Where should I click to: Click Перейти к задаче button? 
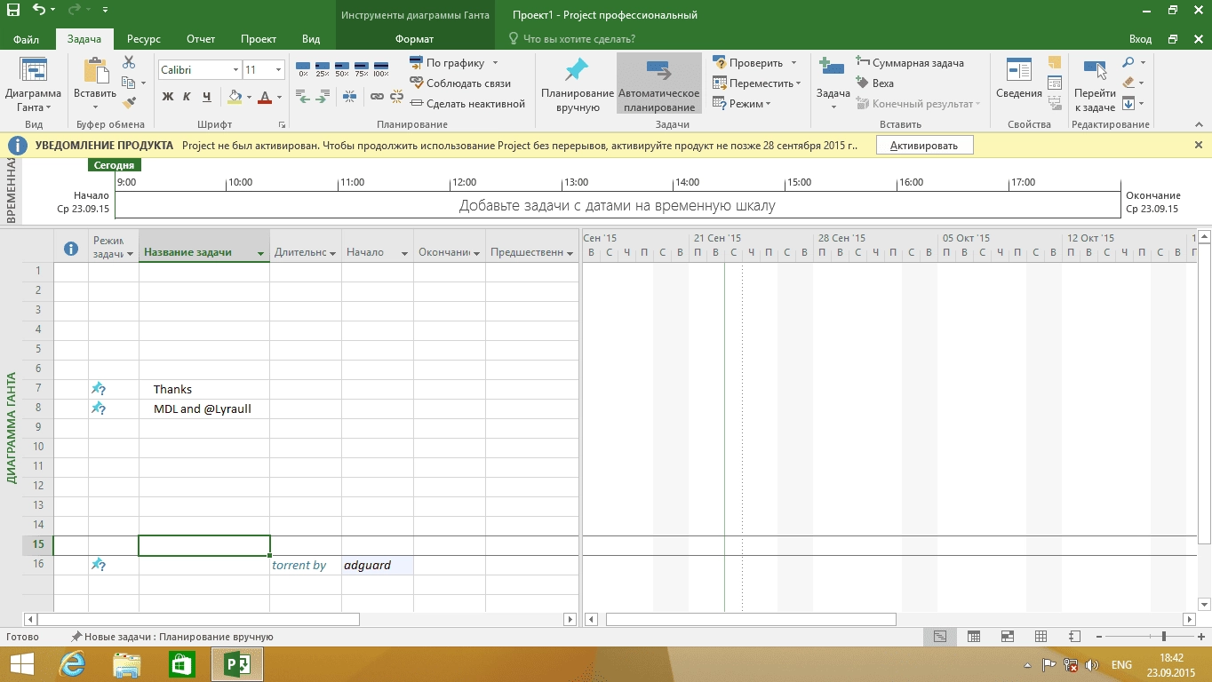tap(1095, 85)
